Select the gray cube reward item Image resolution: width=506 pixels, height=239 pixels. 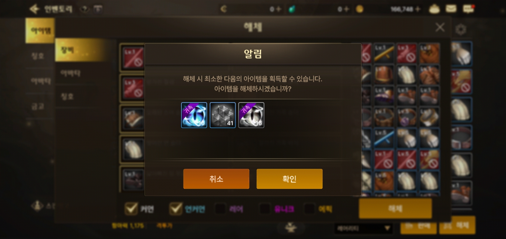pyautogui.click(x=223, y=115)
